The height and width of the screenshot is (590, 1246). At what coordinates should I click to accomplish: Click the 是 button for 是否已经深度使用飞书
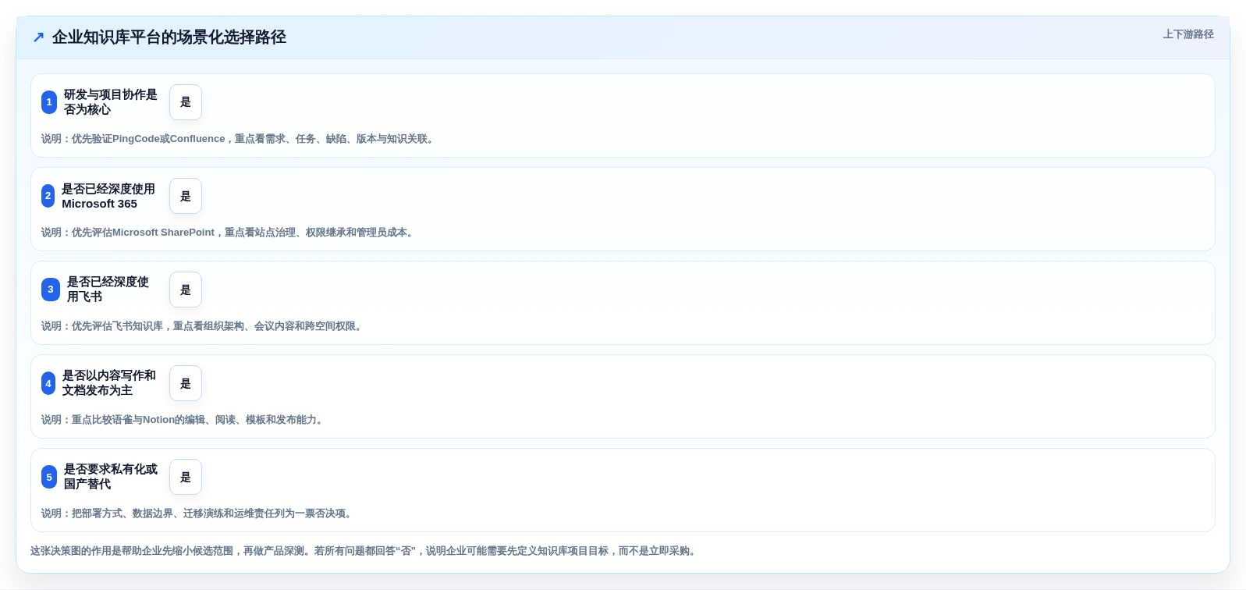[186, 290]
